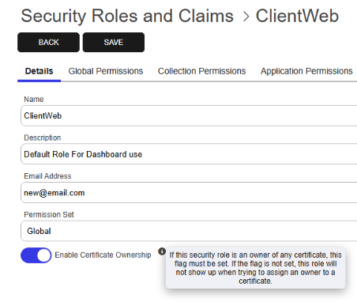357x302 pixels.
Task: Click the breadcrumb chevron separator arrow
Action: click(x=246, y=17)
